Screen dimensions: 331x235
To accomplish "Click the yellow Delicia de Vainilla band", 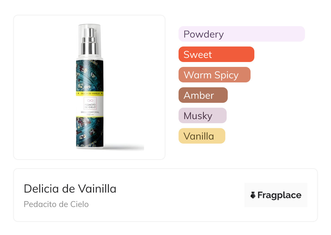I will coord(90,93).
